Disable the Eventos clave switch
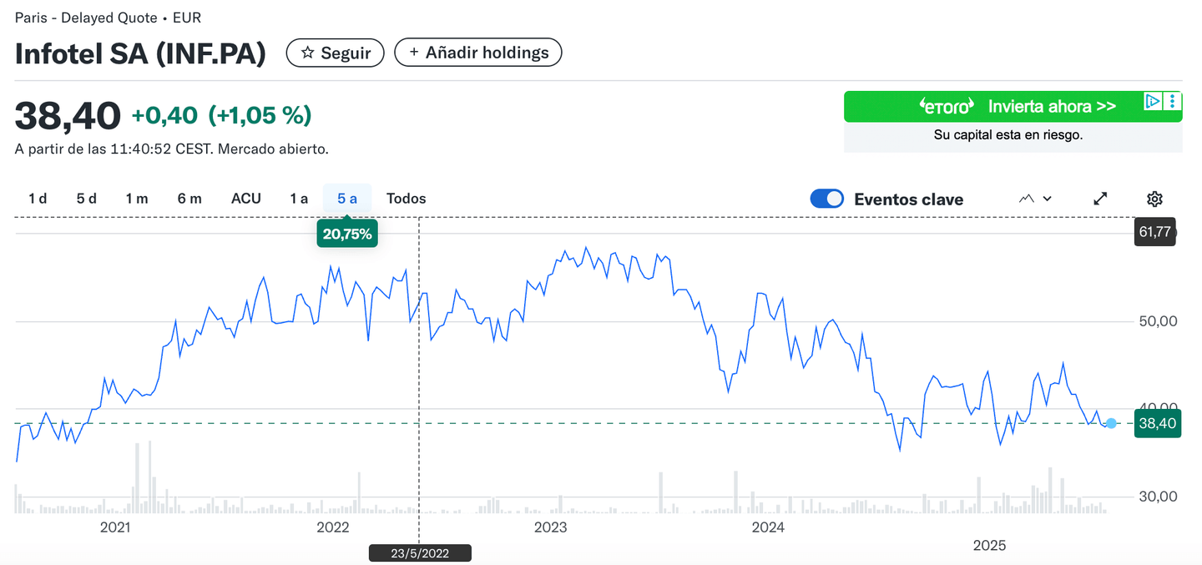The width and height of the screenshot is (1202, 565). (827, 199)
